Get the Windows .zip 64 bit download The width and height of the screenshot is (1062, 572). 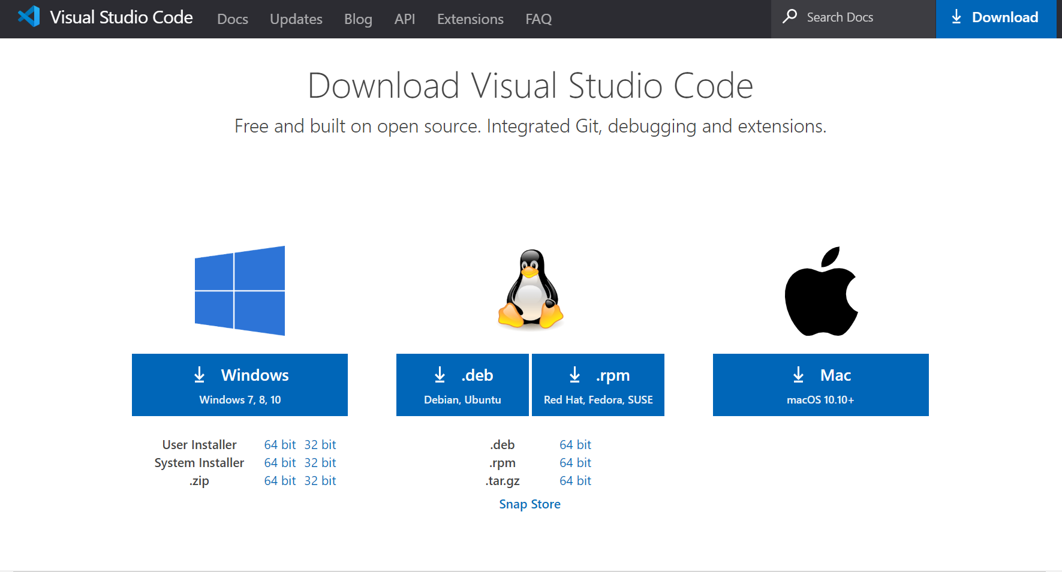[x=280, y=481]
